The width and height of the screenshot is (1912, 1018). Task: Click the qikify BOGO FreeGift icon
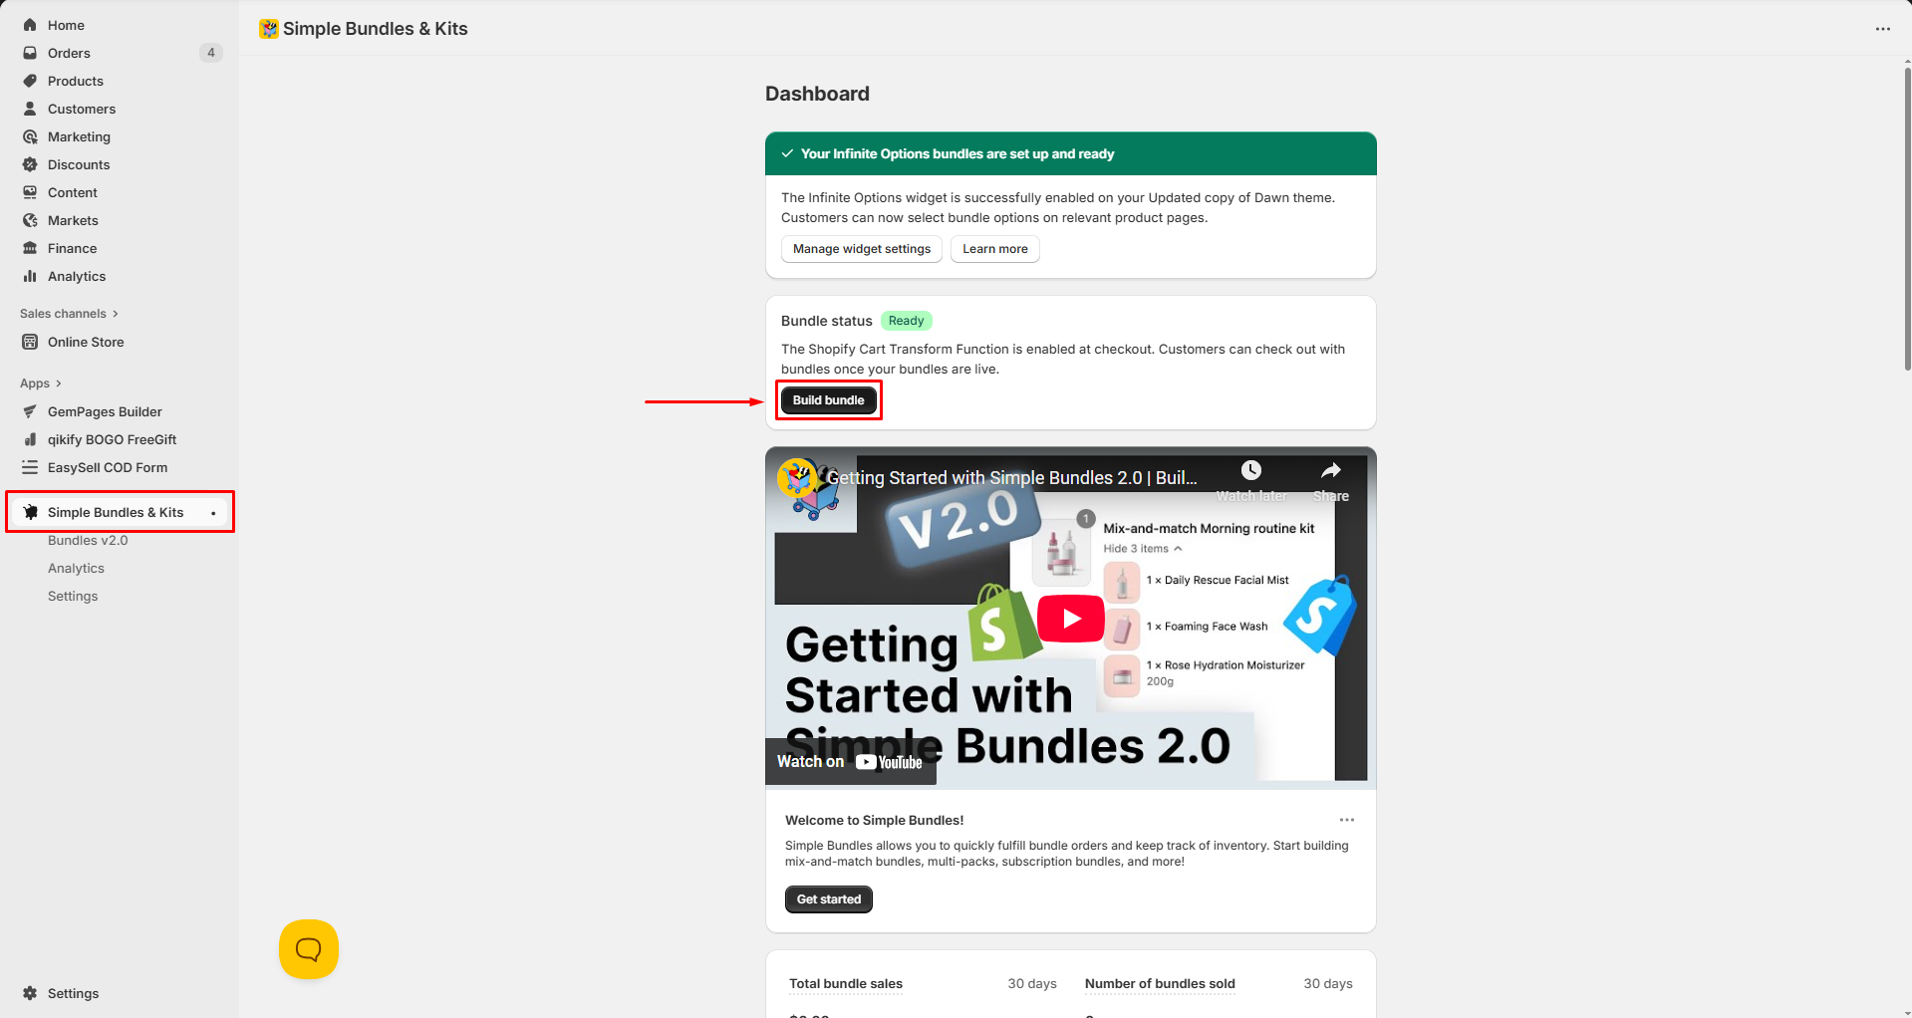point(30,439)
